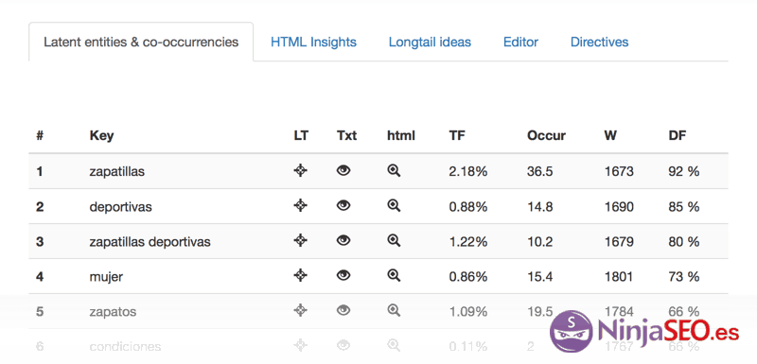Click the LT crosshair icon for zapatillas

click(300, 170)
